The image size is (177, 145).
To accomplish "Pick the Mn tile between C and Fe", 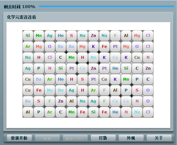I will click(x=71, y=112).
